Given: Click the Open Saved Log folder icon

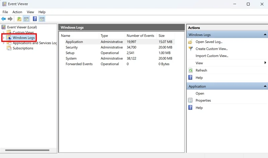Looking at the screenshot, I should click(190, 42).
